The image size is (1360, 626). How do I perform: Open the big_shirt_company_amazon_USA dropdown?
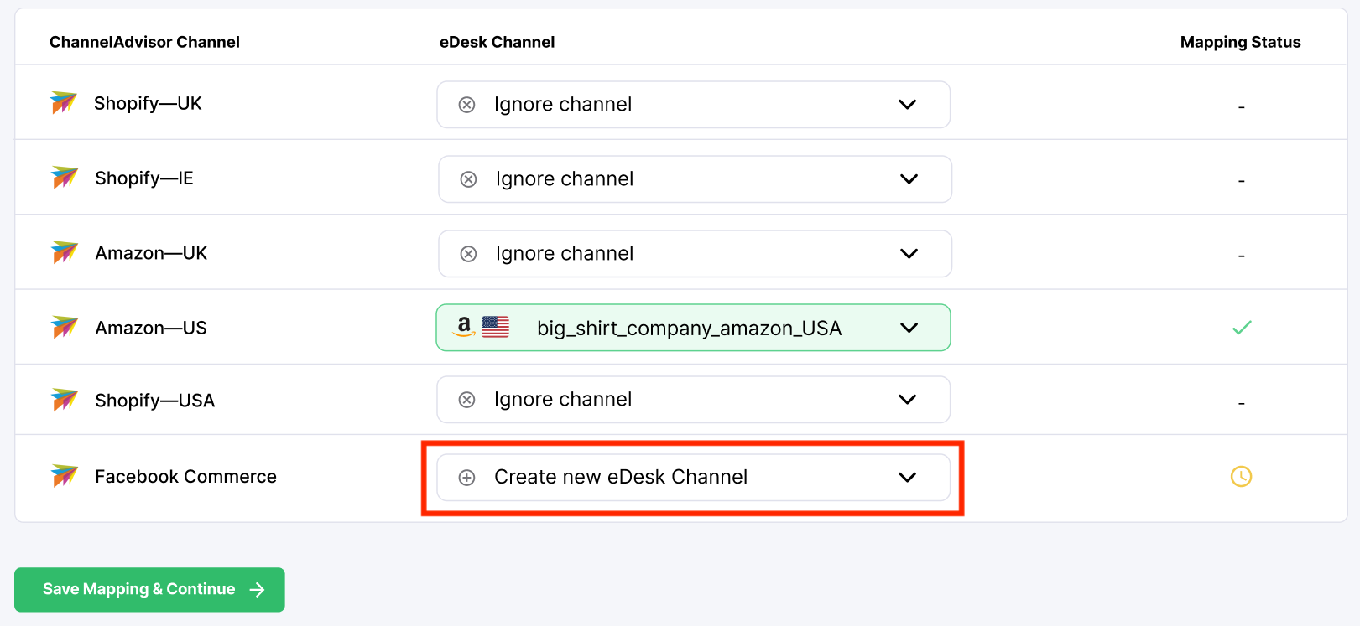[x=694, y=328]
